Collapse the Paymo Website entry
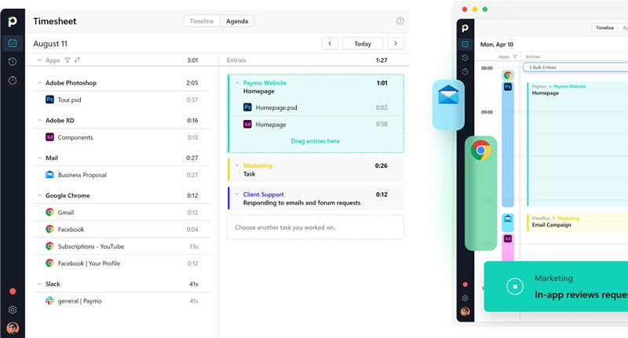The width and height of the screenshot is (628, 338). coord(237,83)
